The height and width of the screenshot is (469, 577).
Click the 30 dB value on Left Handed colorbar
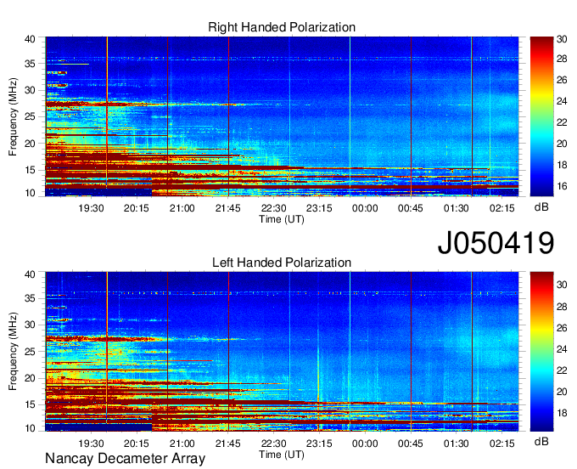click(x=562, y=285)
